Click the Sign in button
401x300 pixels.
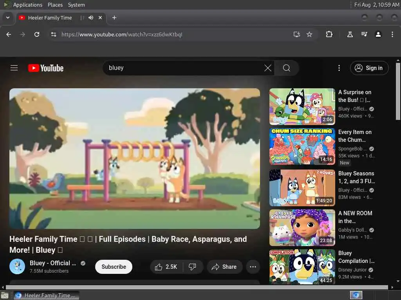pos(369,68)
